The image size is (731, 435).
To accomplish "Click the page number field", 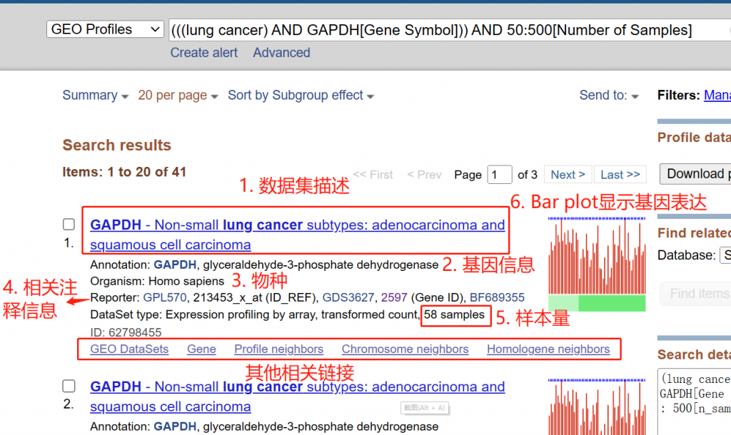I will (500, 175).
